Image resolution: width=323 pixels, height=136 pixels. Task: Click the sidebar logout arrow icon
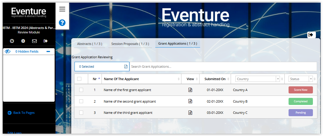(x=46, y=41)
